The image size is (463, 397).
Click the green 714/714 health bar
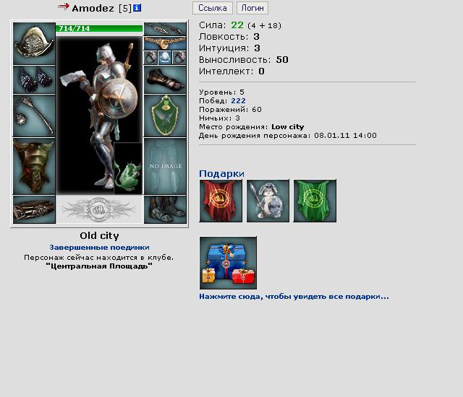click(x=99, y=29)
